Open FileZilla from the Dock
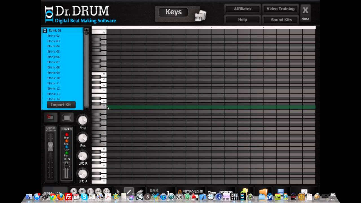 pyautogui.click(x=69, y=197)
